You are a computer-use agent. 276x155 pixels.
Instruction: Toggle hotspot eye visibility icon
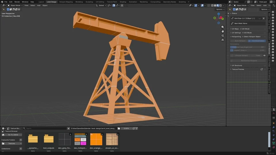[x=264, y=55]
